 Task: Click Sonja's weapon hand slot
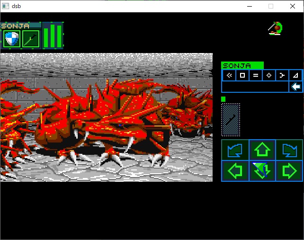(31, 39)
